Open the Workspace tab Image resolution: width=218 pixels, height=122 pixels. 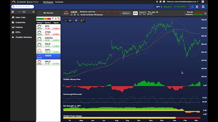(x=48, y=2)
